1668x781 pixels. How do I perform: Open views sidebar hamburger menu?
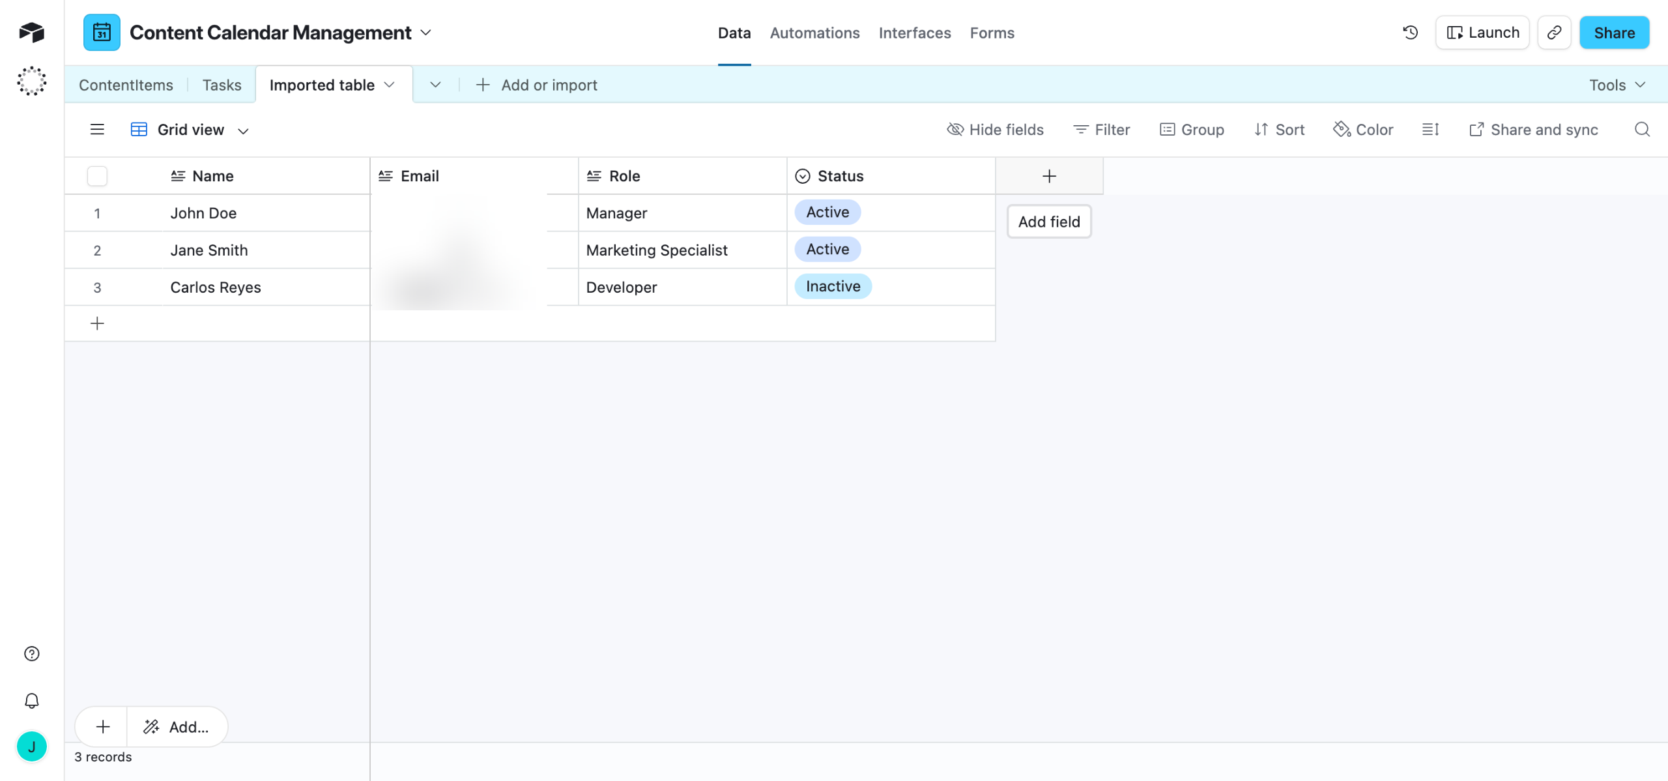point(97,130)
